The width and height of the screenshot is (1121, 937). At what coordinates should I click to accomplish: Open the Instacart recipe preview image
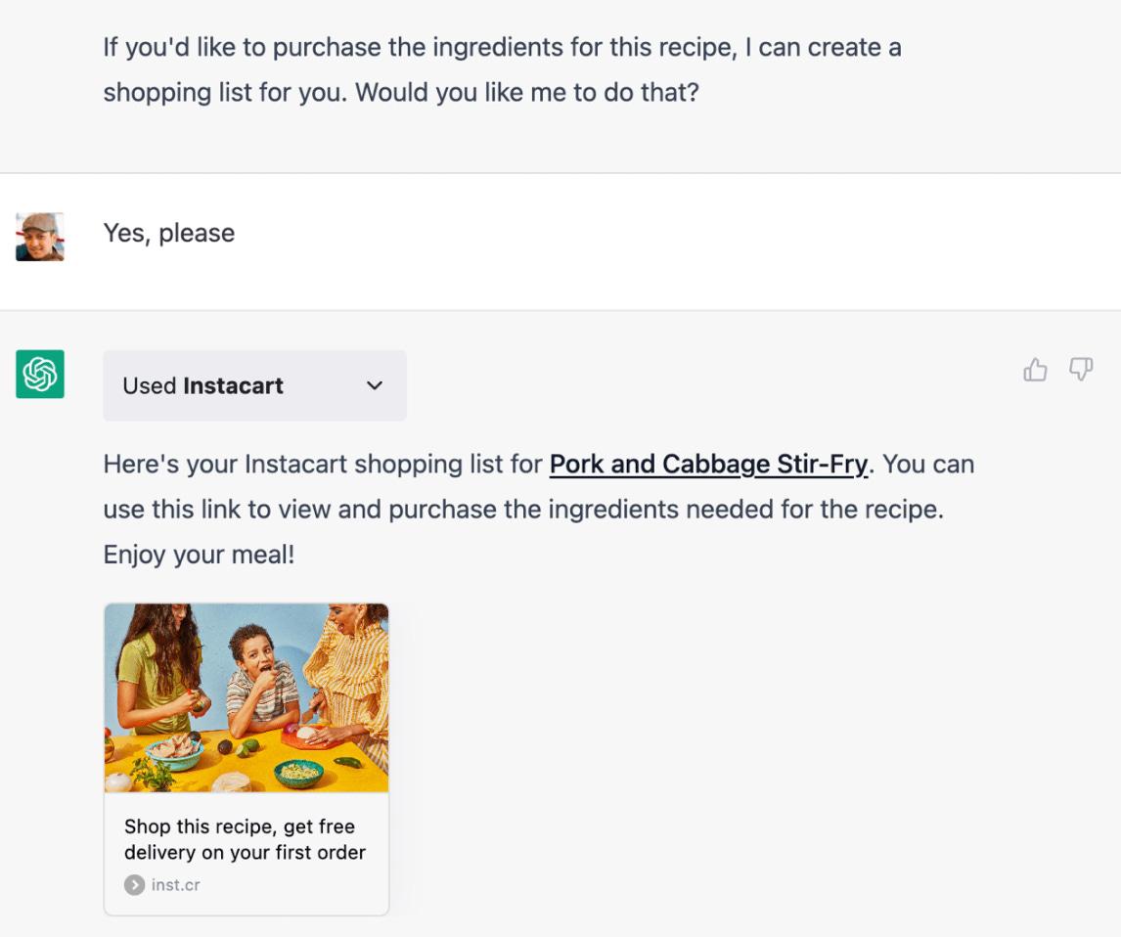[x=247, y=696]
